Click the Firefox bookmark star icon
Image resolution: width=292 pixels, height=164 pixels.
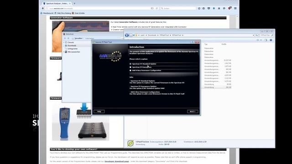coord(199,8)
